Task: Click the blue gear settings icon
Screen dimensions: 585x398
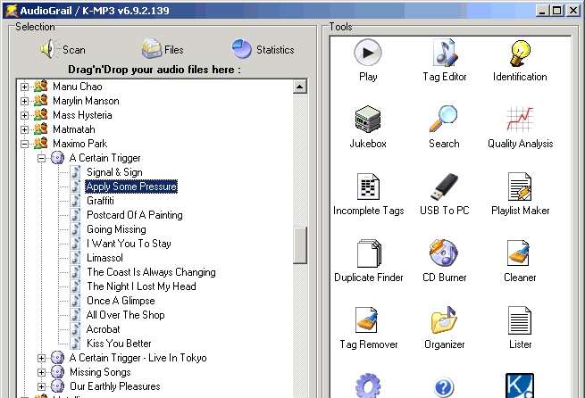Action: [368, 386]
